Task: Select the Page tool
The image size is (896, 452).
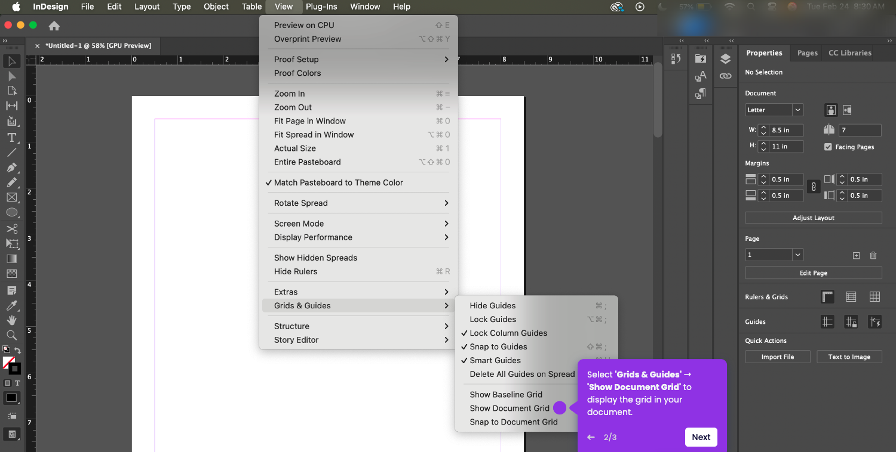Action: [11, 91]
